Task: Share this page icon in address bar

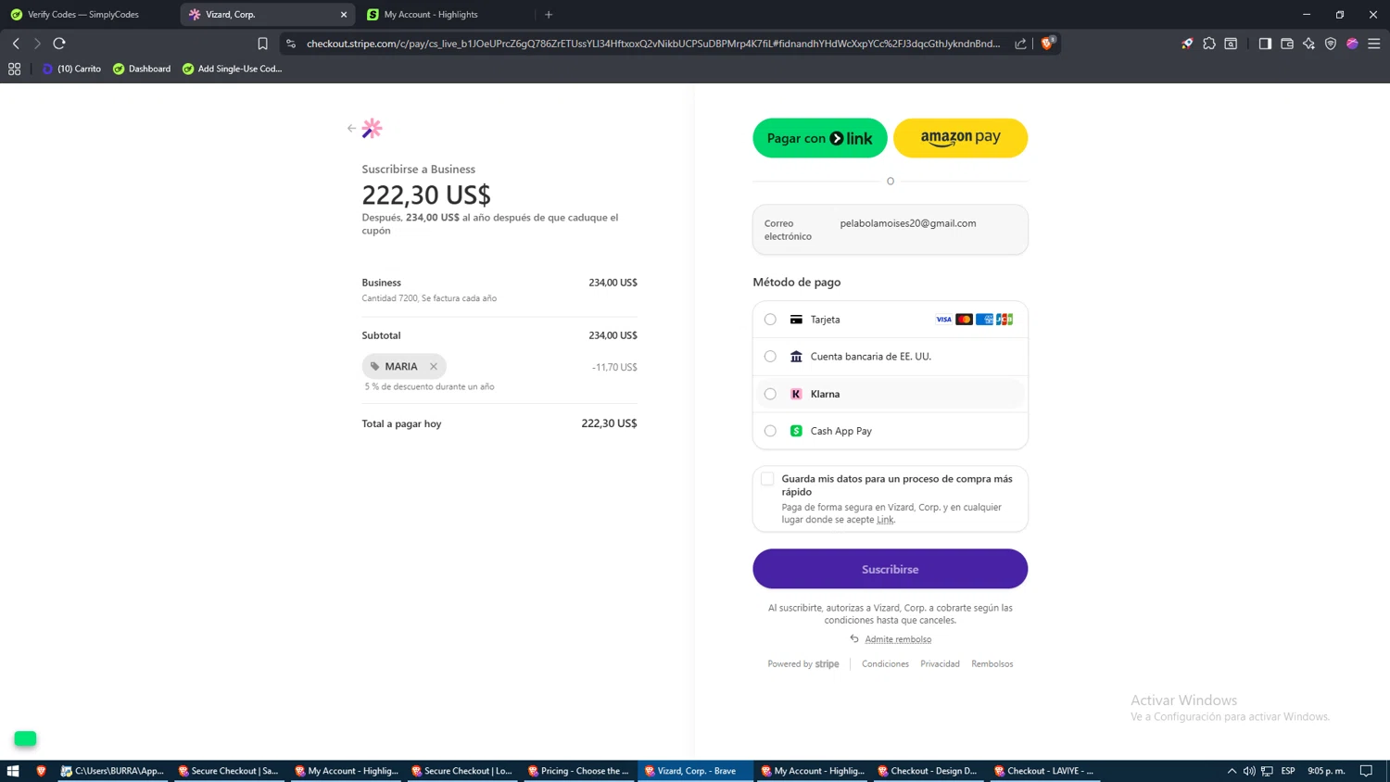Action: [x=1020, y=44]
